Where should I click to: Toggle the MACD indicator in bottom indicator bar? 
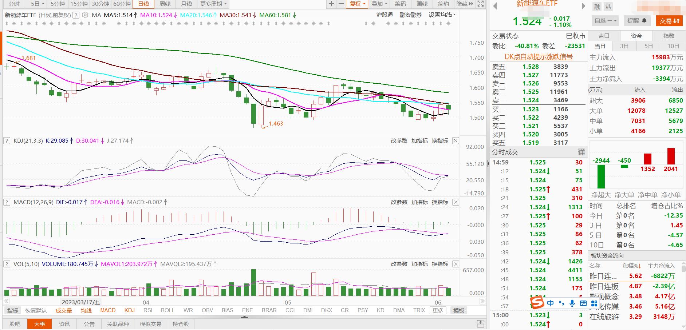[x=108, y=310]
